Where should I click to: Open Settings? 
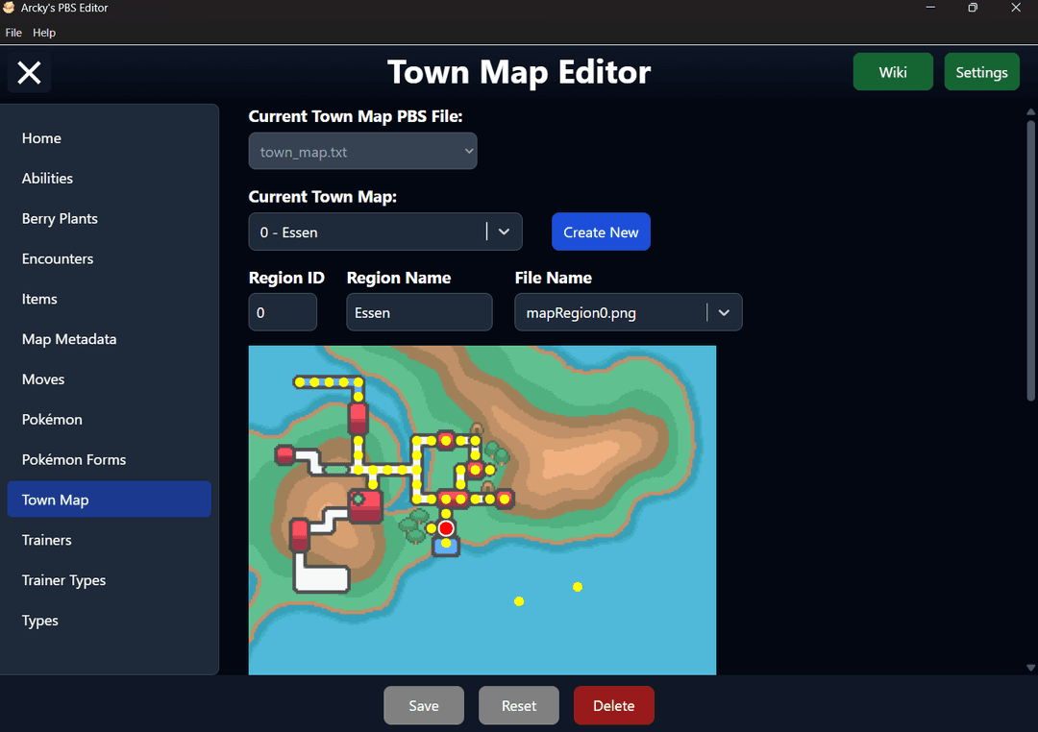click(981, 72)
